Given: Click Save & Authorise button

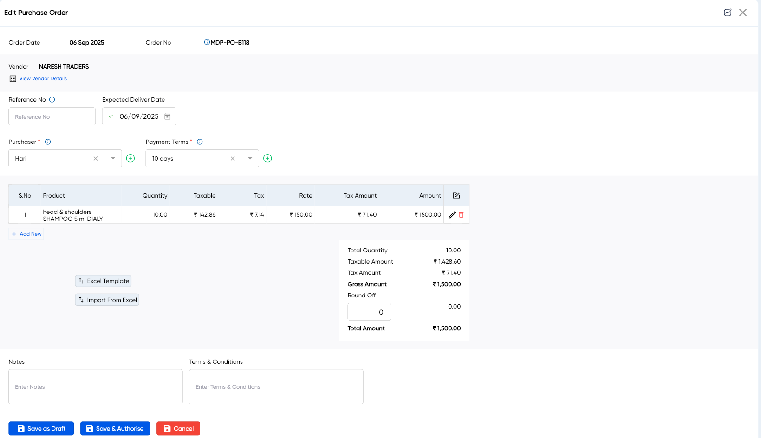Looking at the screenshot, I should (115, 428).
